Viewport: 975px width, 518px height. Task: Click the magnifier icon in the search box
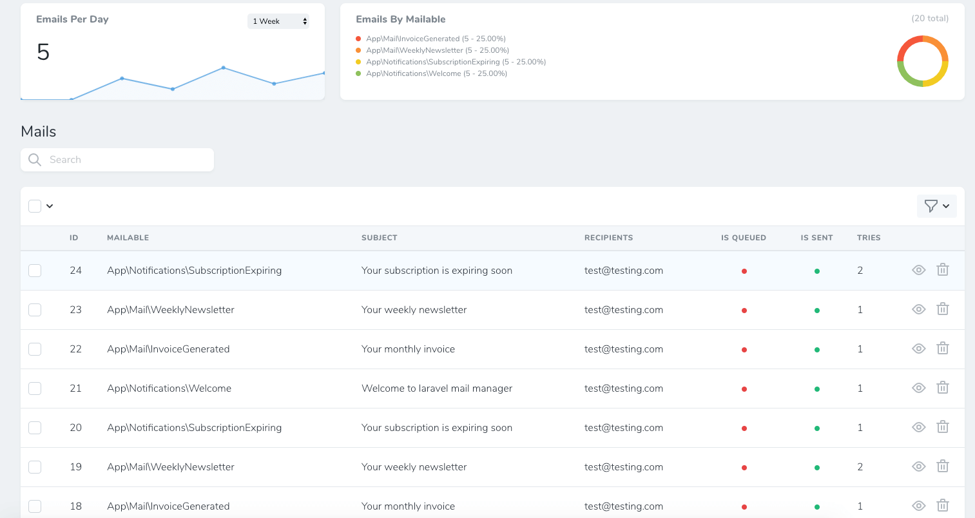[x=35, y=160]
